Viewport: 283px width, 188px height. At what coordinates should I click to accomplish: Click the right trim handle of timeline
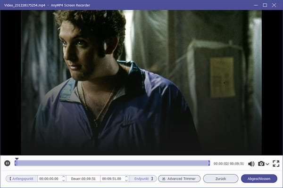pyautogui.click(x=209, y=163)
